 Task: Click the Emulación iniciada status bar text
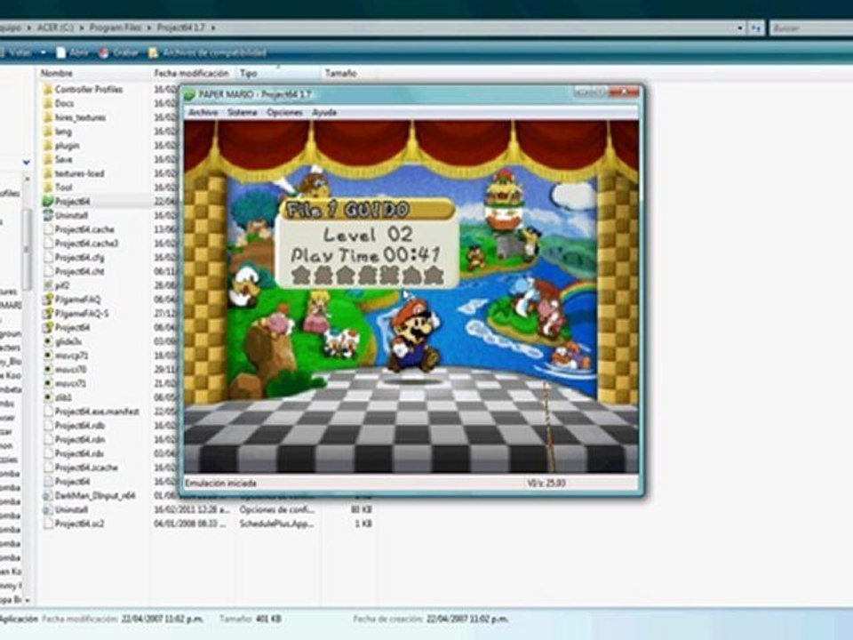[220, 483]
